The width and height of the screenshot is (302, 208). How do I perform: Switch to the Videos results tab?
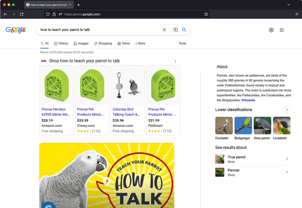point(61,43)
